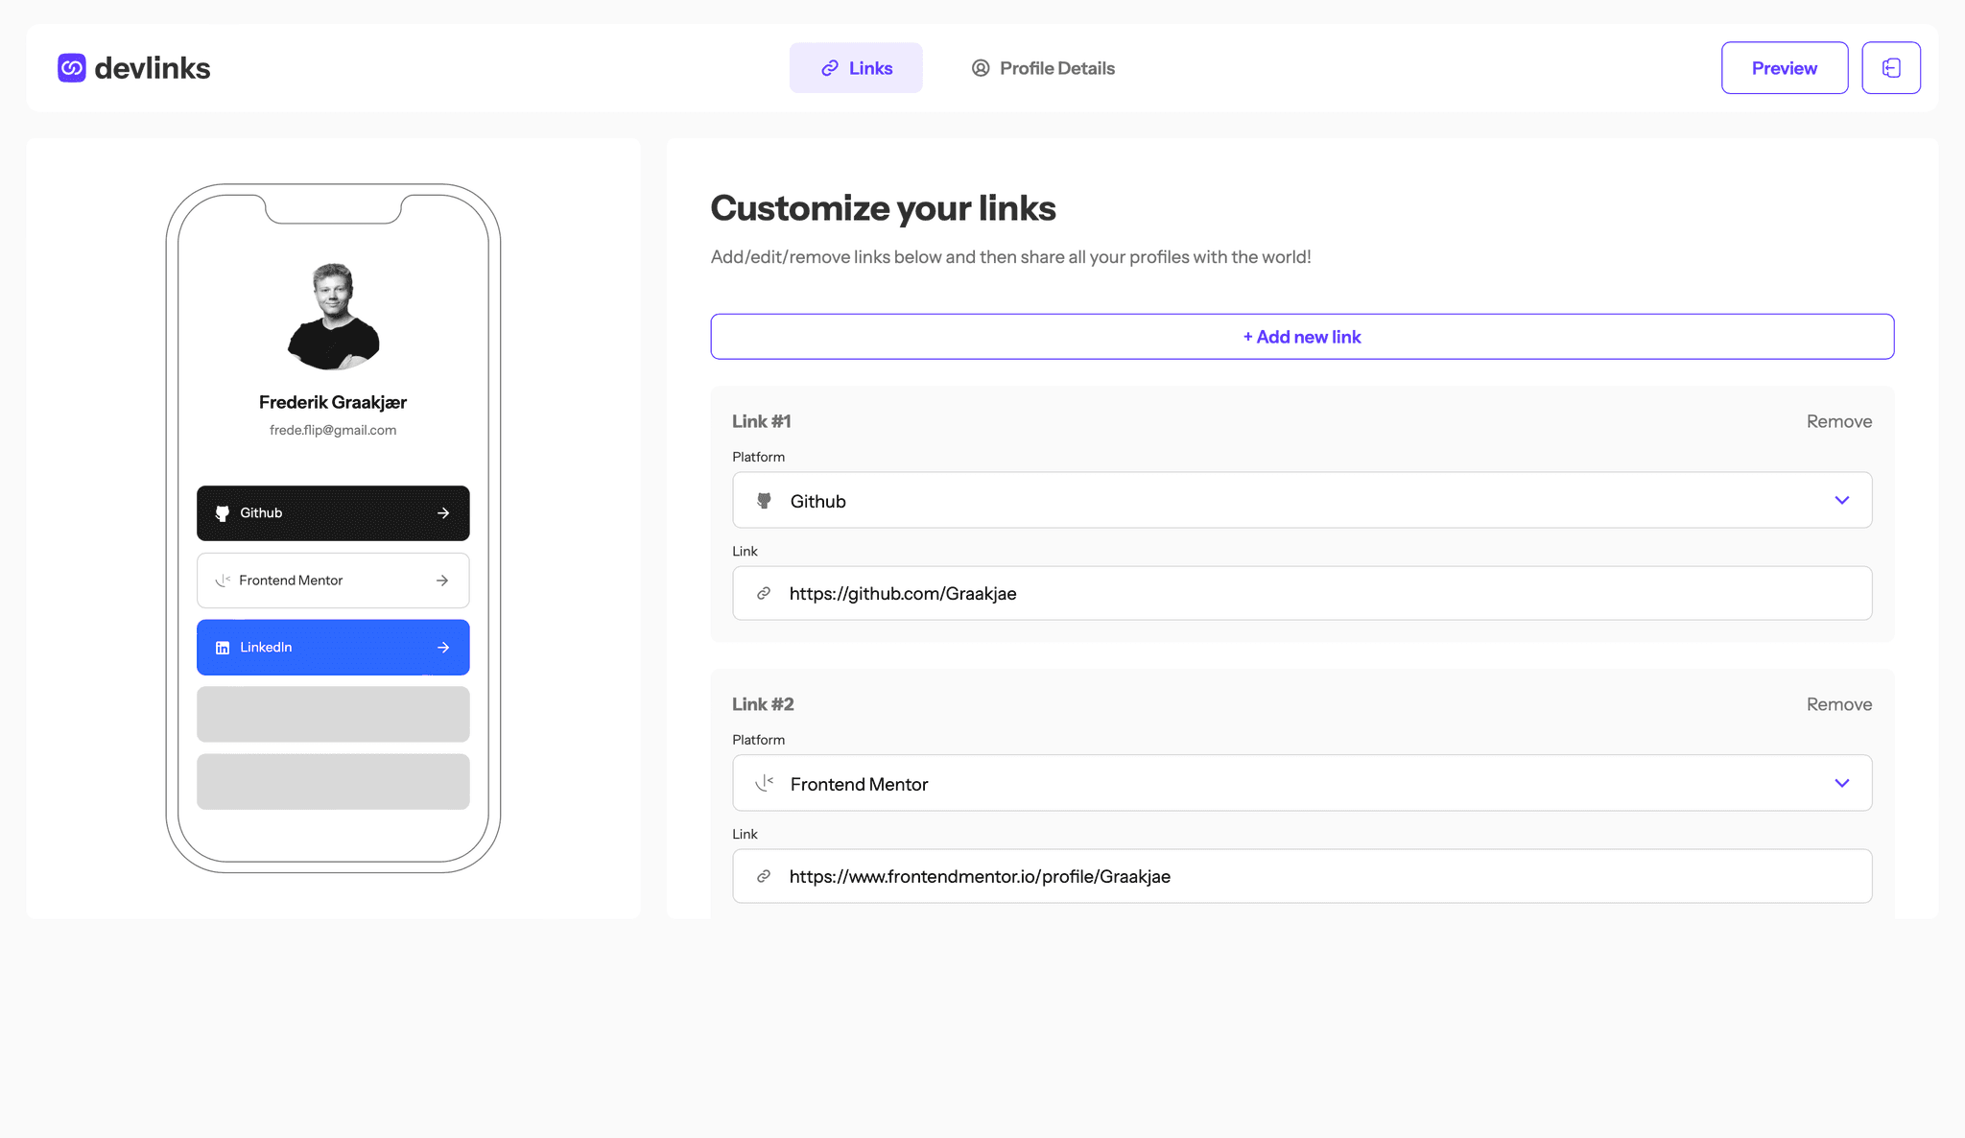This screenshot has height=1138, width=1965.
Task: Click the link chain icon in Github URL field
Action: [764, 592]
